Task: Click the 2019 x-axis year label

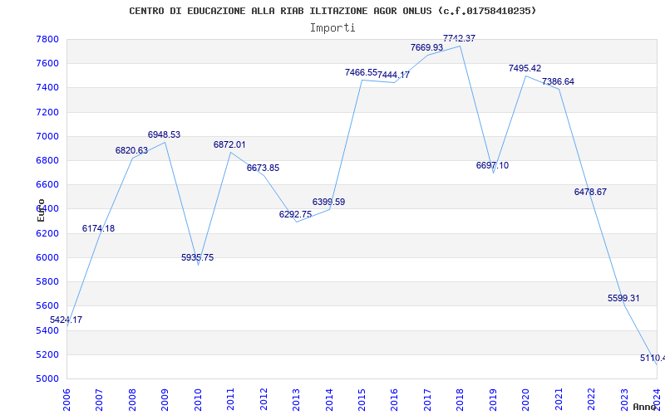Action: (493, 400)
